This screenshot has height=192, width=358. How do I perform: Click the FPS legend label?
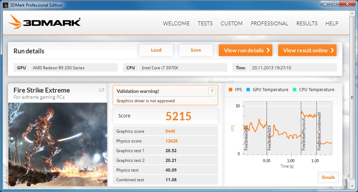click(238, 90)
